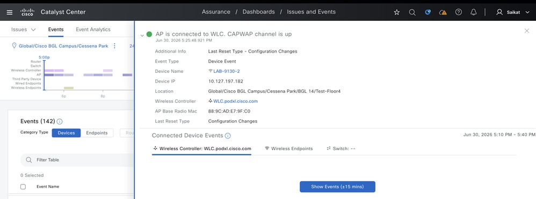Screen dimensions: 536x199
Task: Click the Filter Table input field
Action: [x=78, y=160]
